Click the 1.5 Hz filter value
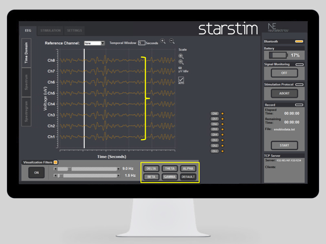 130,176
